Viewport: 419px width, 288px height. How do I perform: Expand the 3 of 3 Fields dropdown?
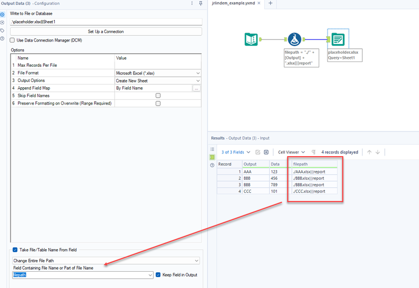click(236, 152)
